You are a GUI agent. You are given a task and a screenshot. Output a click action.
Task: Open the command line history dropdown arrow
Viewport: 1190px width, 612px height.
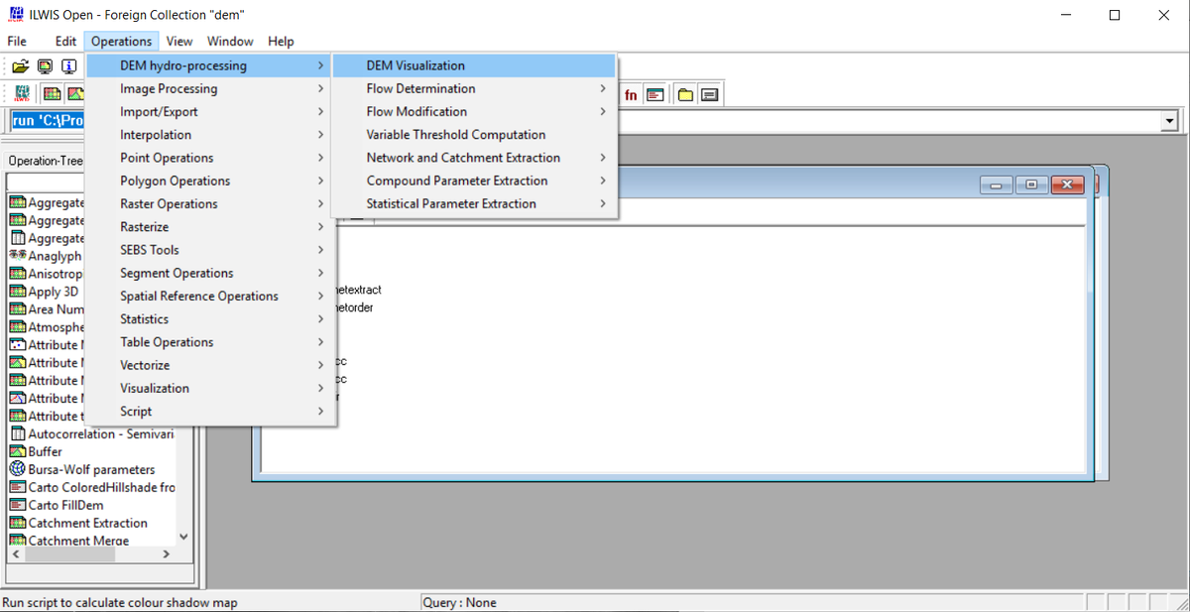(x=1170, y=120)
